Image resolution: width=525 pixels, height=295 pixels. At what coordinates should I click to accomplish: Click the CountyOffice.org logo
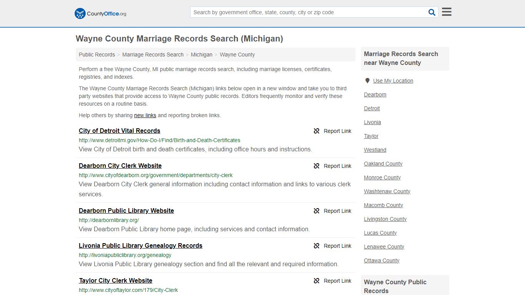click(x=100, y=13)
